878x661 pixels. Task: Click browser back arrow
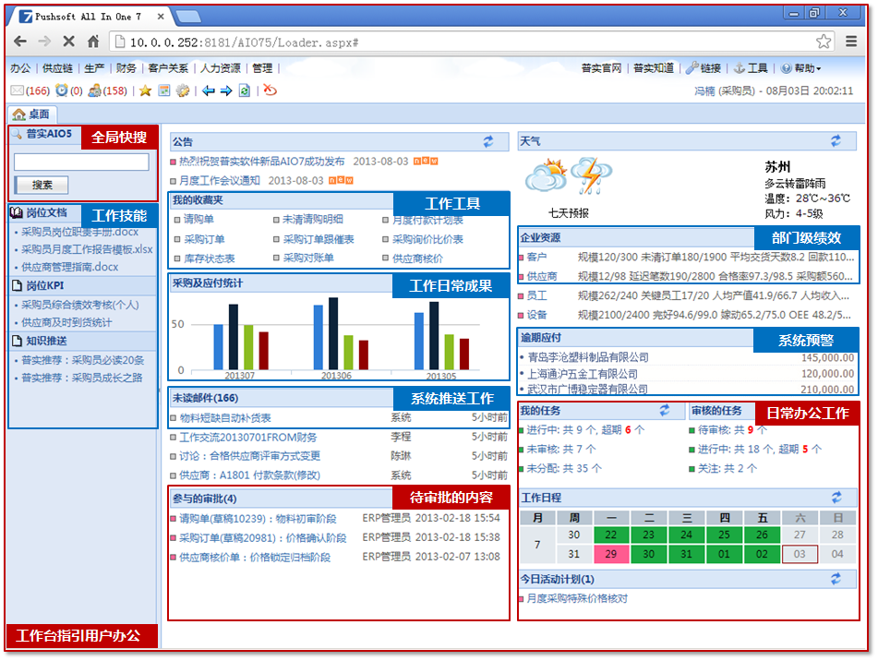pyautogui.click(x=20, y=42)
